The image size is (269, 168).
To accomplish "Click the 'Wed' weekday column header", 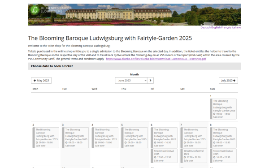I will (94, 89).
